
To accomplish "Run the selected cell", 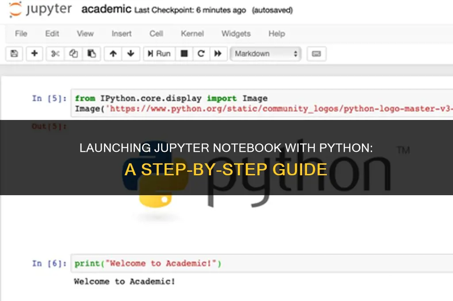I will click(x=159, y=54).
